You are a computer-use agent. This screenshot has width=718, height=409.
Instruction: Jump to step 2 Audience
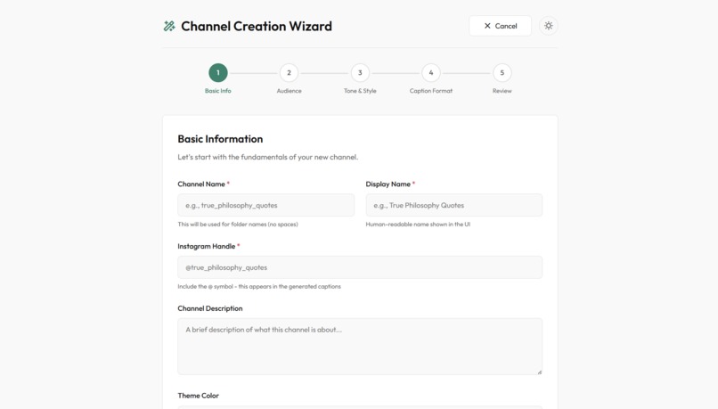(289, 73)
